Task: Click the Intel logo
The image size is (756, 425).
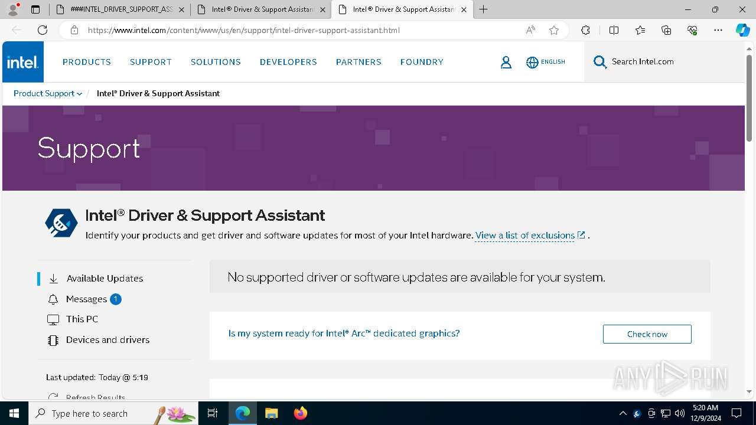Action: [23, 62]
